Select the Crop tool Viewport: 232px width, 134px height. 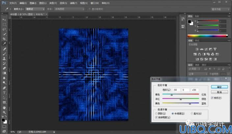point(4,39)
